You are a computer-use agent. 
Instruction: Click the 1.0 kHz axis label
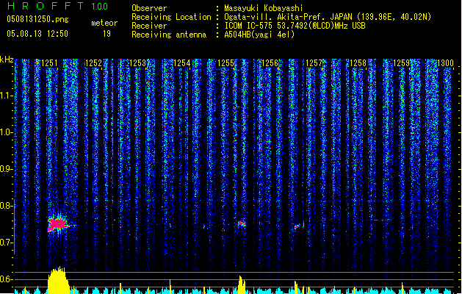(7, 132)
